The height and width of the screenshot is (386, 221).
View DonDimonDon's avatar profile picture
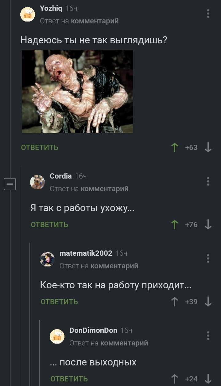click(57, 336)
